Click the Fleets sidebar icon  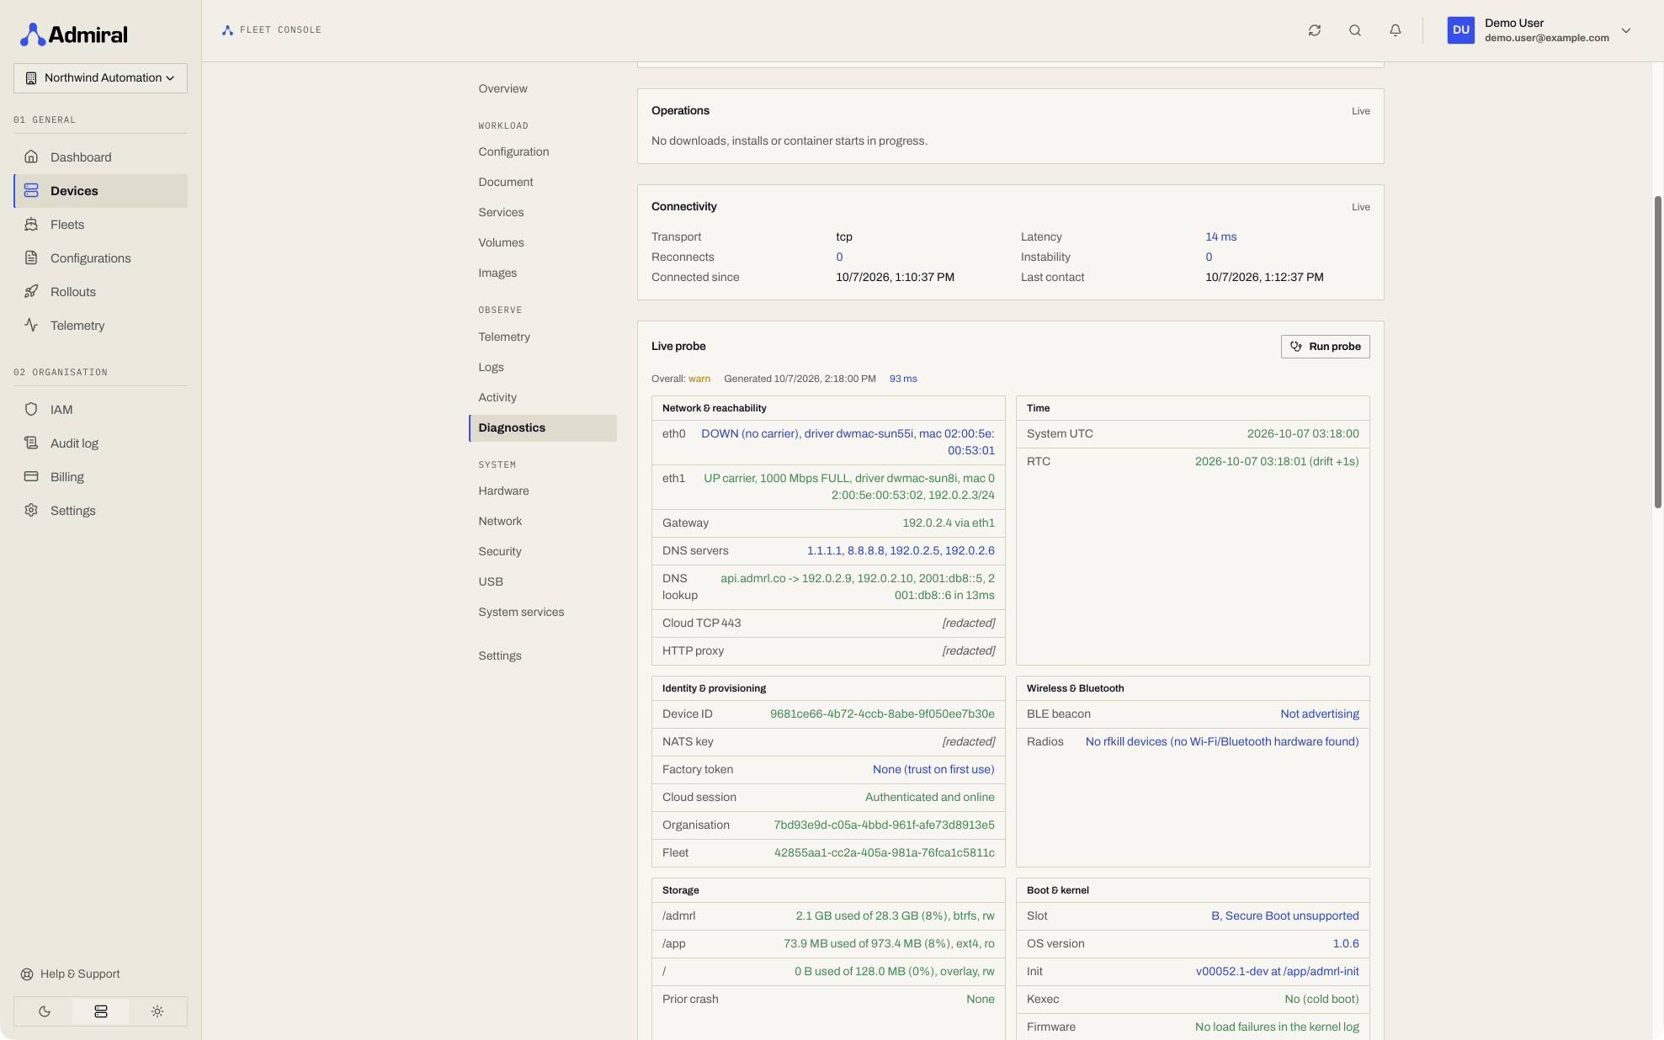click(x=31, y=224)
